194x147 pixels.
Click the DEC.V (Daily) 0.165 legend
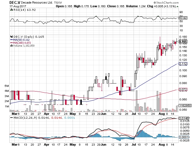[x=29, y=37]
